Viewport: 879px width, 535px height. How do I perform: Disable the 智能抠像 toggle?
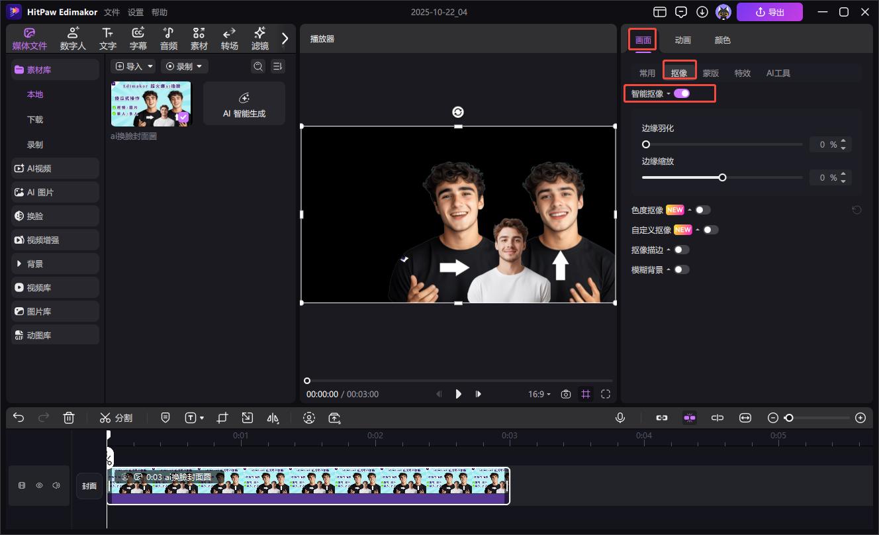(x=682, y=93)
